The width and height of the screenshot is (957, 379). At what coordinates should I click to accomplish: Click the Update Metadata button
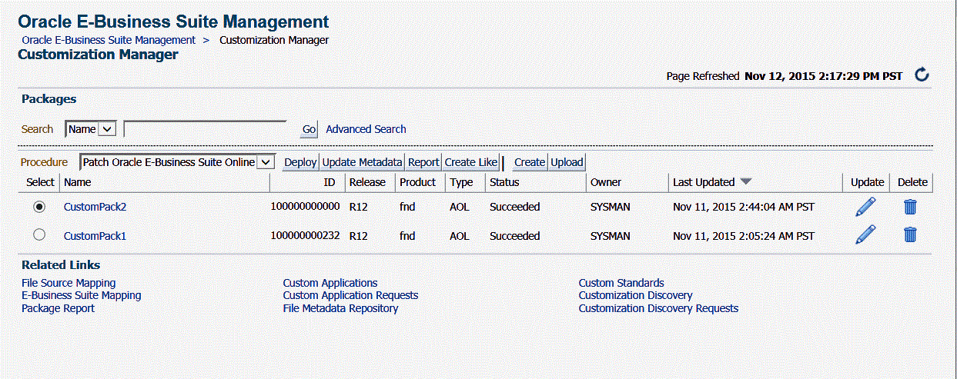362,162
